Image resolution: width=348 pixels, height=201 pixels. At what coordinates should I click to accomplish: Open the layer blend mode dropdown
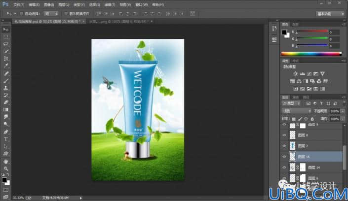tap(296, 111)
